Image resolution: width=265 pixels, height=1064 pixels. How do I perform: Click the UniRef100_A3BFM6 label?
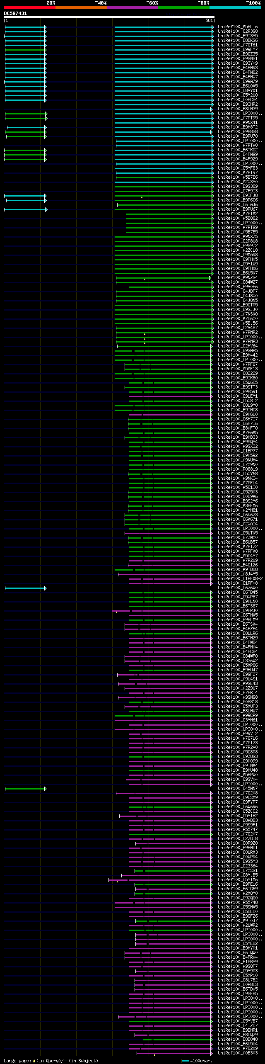pos(238,506)
